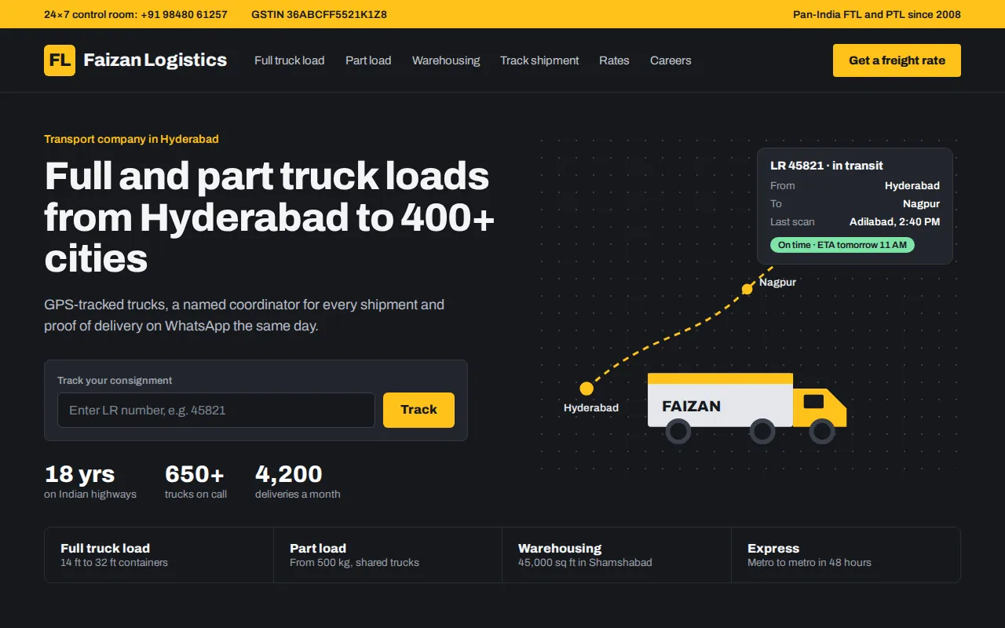Image resolution: width=1005 pixels, height=628 pixels.
Task: Click the On time ETA tomorrow 11 AM badge
Action: coord(842,245)
